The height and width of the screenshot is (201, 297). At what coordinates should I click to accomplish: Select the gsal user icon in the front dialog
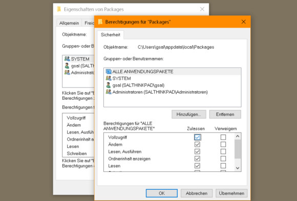[109, 85]
